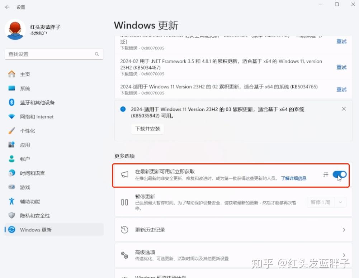The width and height of the screenshot is (359, 278).
Task: Go to the 系统 sidebar label
Action: coord(25,88)
